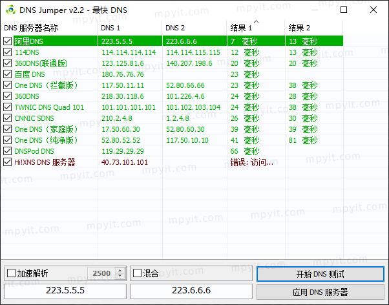This screenshot has width=389, height=305.
Task: Toggle the 百度 DNS checkbox
Action: (x=8, y=74)
